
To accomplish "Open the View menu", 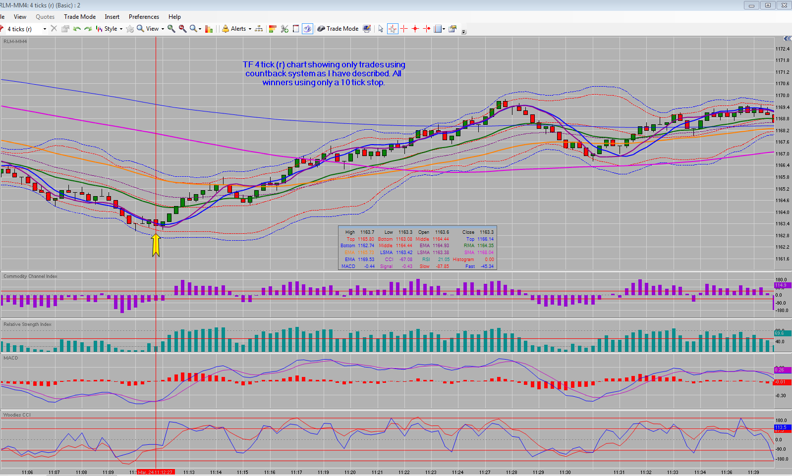I will (x=20, y=17).
